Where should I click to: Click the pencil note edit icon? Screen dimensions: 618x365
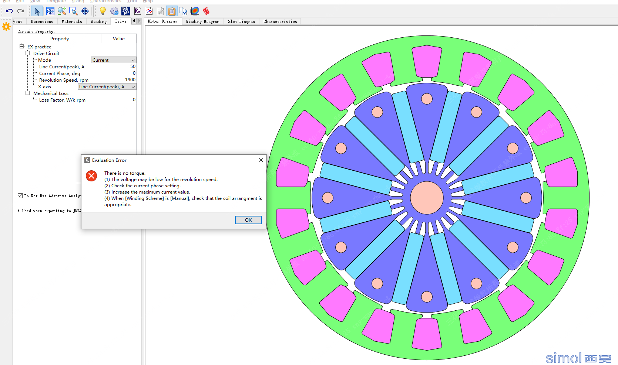[161, 11]
